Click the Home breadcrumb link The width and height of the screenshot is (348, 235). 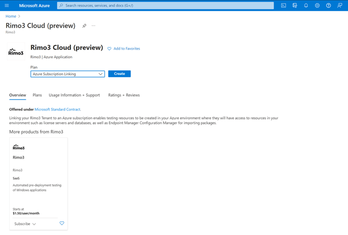click(x=11, y=16)
